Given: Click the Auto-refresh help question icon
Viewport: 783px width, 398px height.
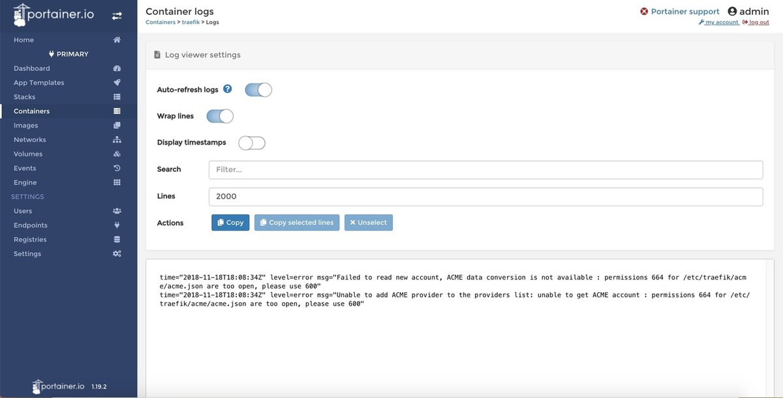Looking at the screenshot, I should click(228, 89).
